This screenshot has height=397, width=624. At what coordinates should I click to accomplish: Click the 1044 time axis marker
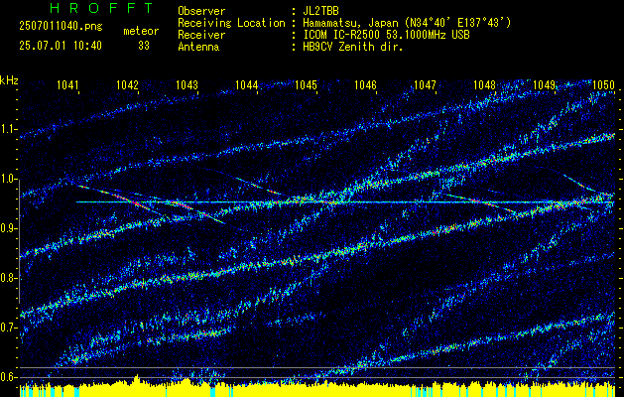pyautogui.click(x=246, y=84)
